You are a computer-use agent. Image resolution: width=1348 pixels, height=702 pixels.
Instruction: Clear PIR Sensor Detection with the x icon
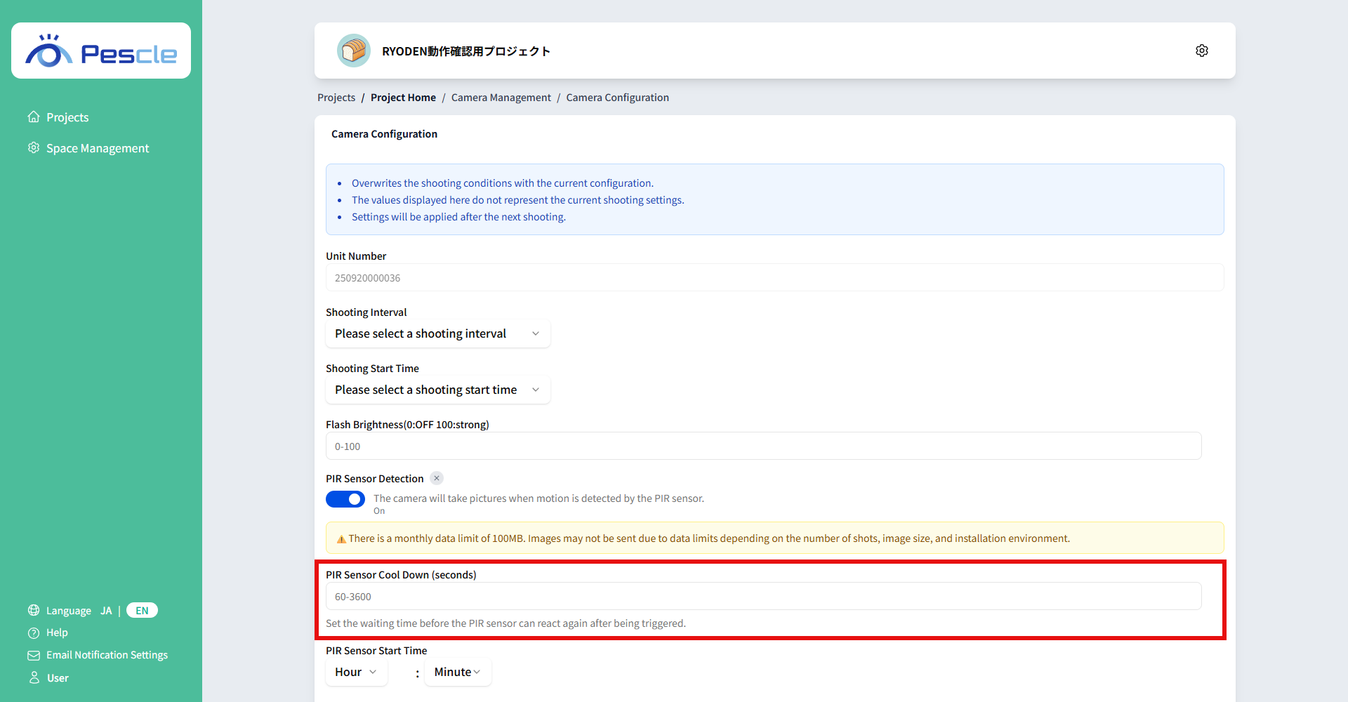click(437, 478)
